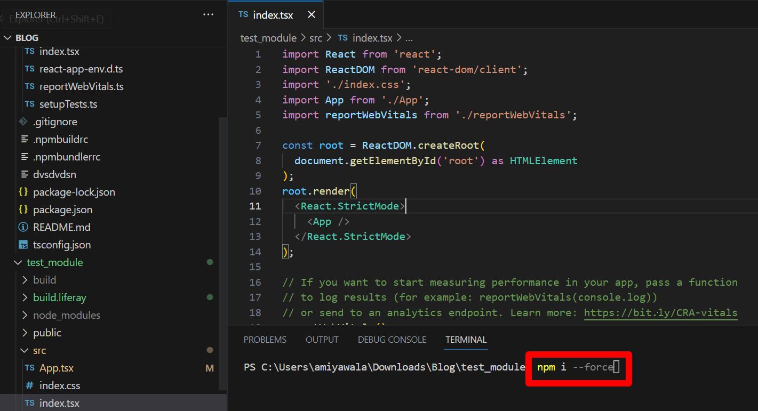Click 'HTMLElement' type on line 8
The image size is (758, 411).
[x=544, y=160]
